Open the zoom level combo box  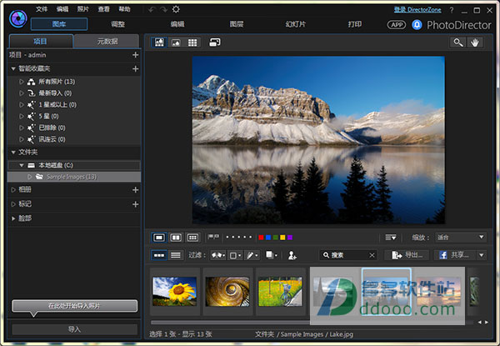pyautogui.click(x=461, y=238)
